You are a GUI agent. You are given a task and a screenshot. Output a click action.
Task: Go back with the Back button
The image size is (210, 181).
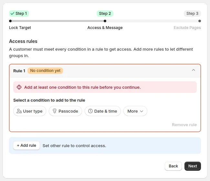click(x=173, y=166)
